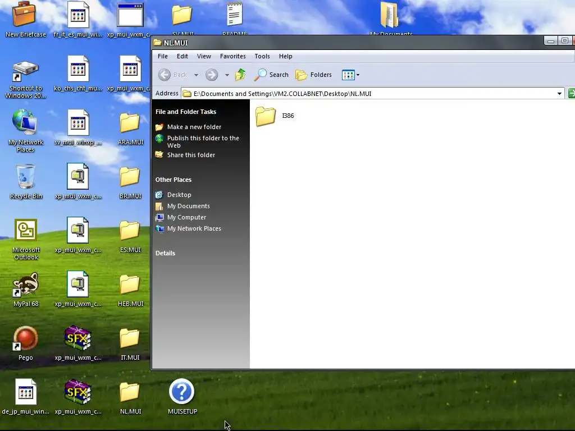
Task: Click the Forward arrow button
Action: pos(212,75)
